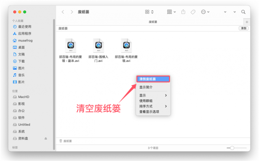Open the 下载 folder in sidebar
Screen dimensions: 259x161
(x=21, y=61)
